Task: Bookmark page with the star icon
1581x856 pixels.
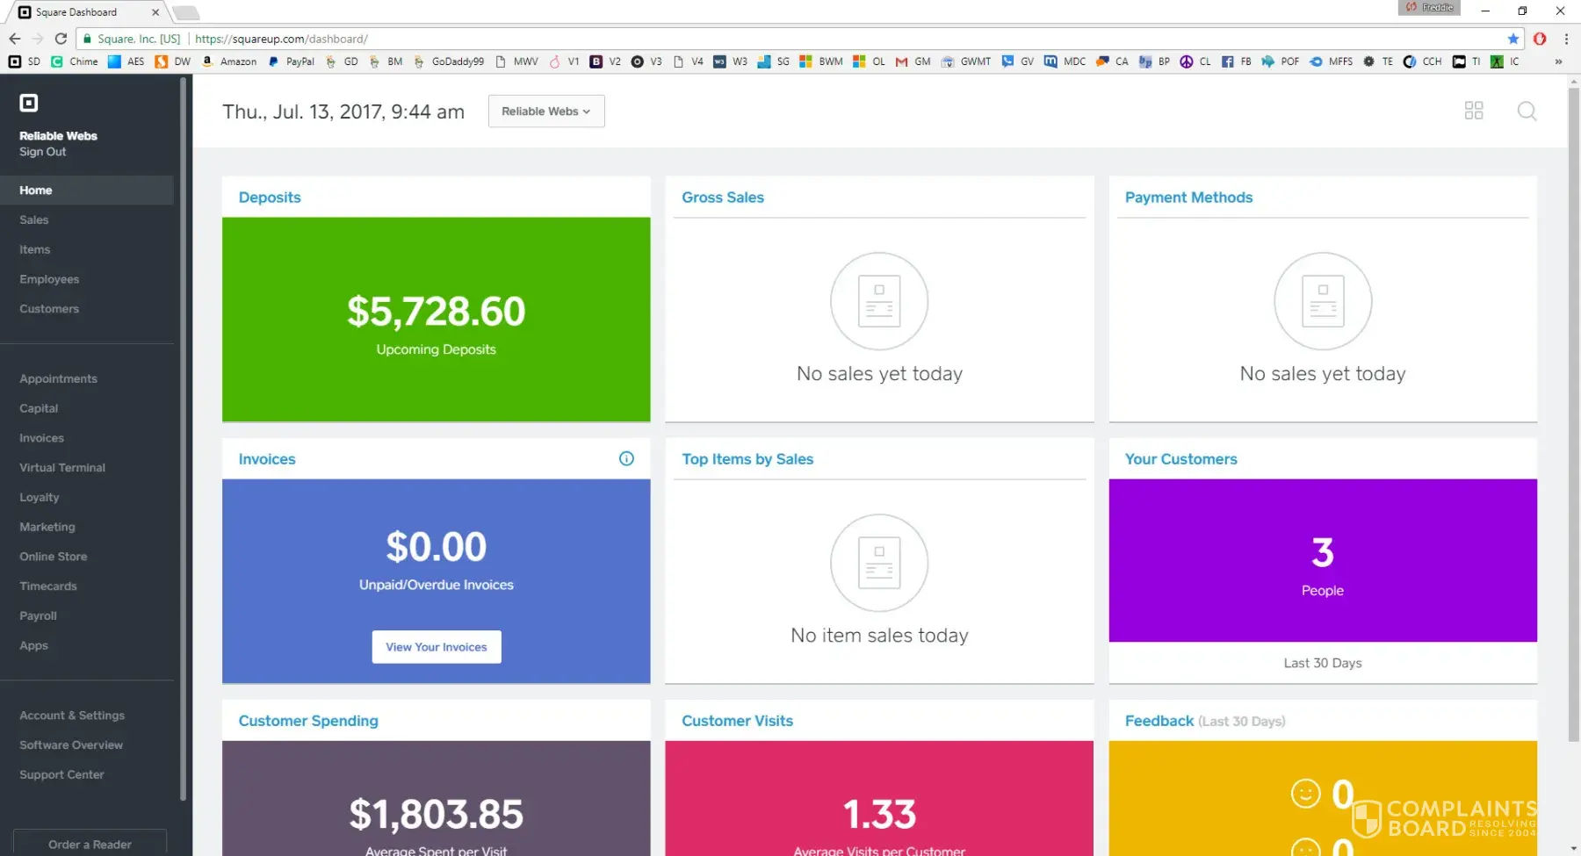Action: 1512,39
